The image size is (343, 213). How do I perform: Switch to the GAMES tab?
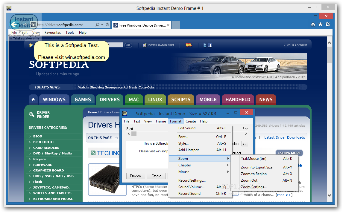83,99
